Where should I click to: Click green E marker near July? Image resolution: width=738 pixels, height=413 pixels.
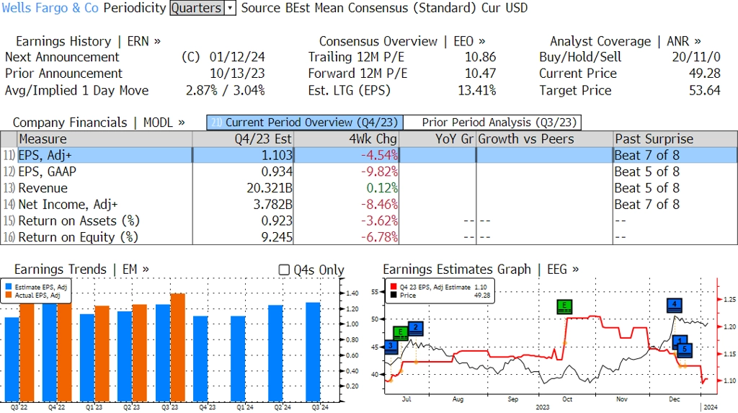click(401, 333)
